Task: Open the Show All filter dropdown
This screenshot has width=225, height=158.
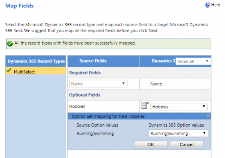Action: (193, 62)
